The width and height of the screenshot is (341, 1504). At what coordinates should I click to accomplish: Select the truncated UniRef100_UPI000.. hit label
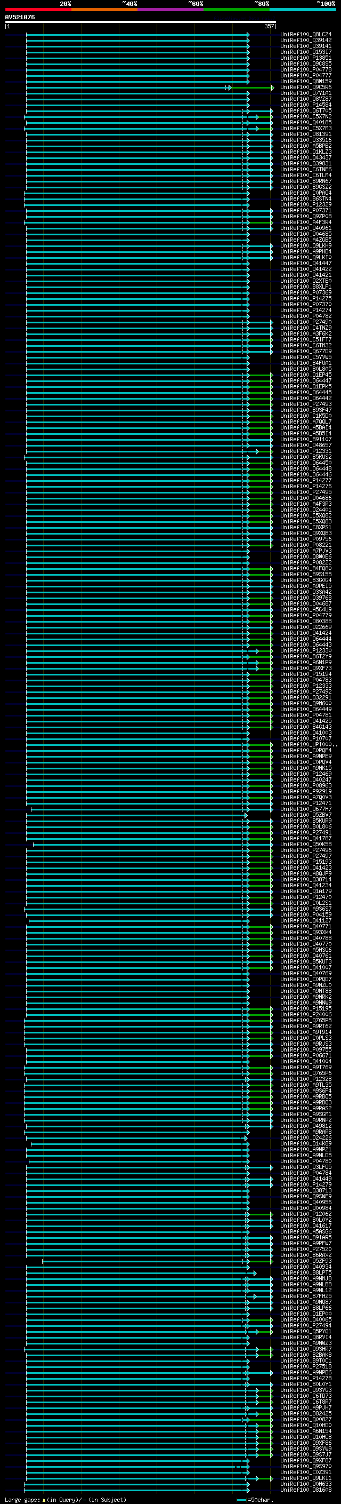[308, 745]
